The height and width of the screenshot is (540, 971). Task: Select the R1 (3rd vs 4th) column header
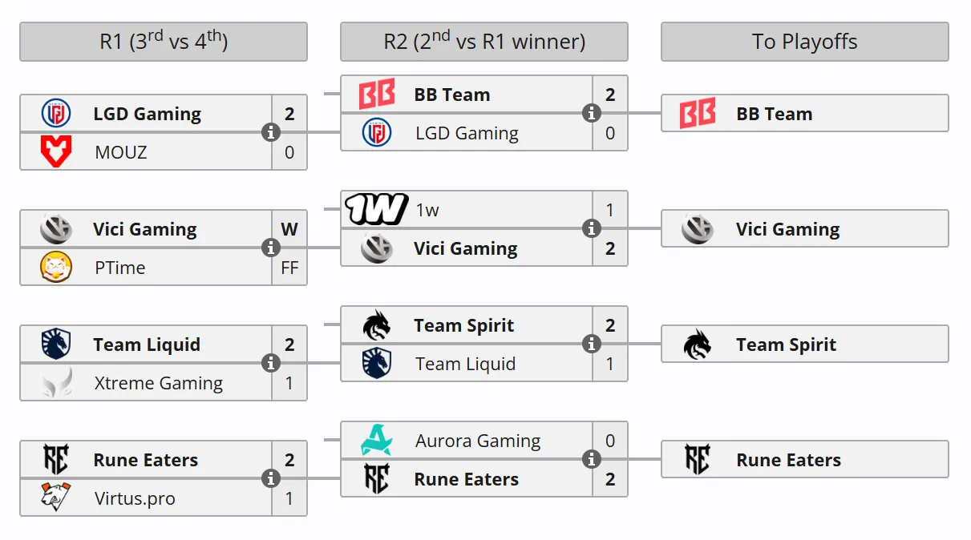tap(164, 42)
